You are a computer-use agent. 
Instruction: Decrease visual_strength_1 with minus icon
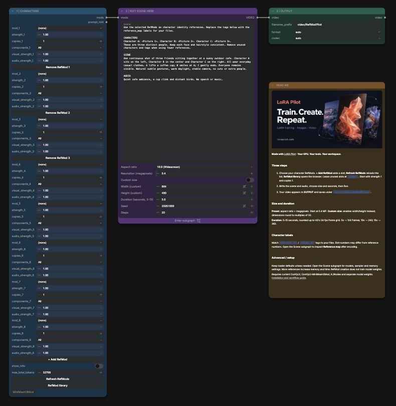pos(39,54)
